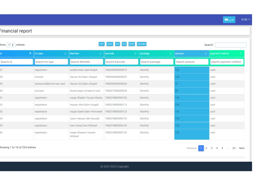Open the show entries count dropdown
Viewport: 256px width, 192px height.
click(x=11, y=45)
